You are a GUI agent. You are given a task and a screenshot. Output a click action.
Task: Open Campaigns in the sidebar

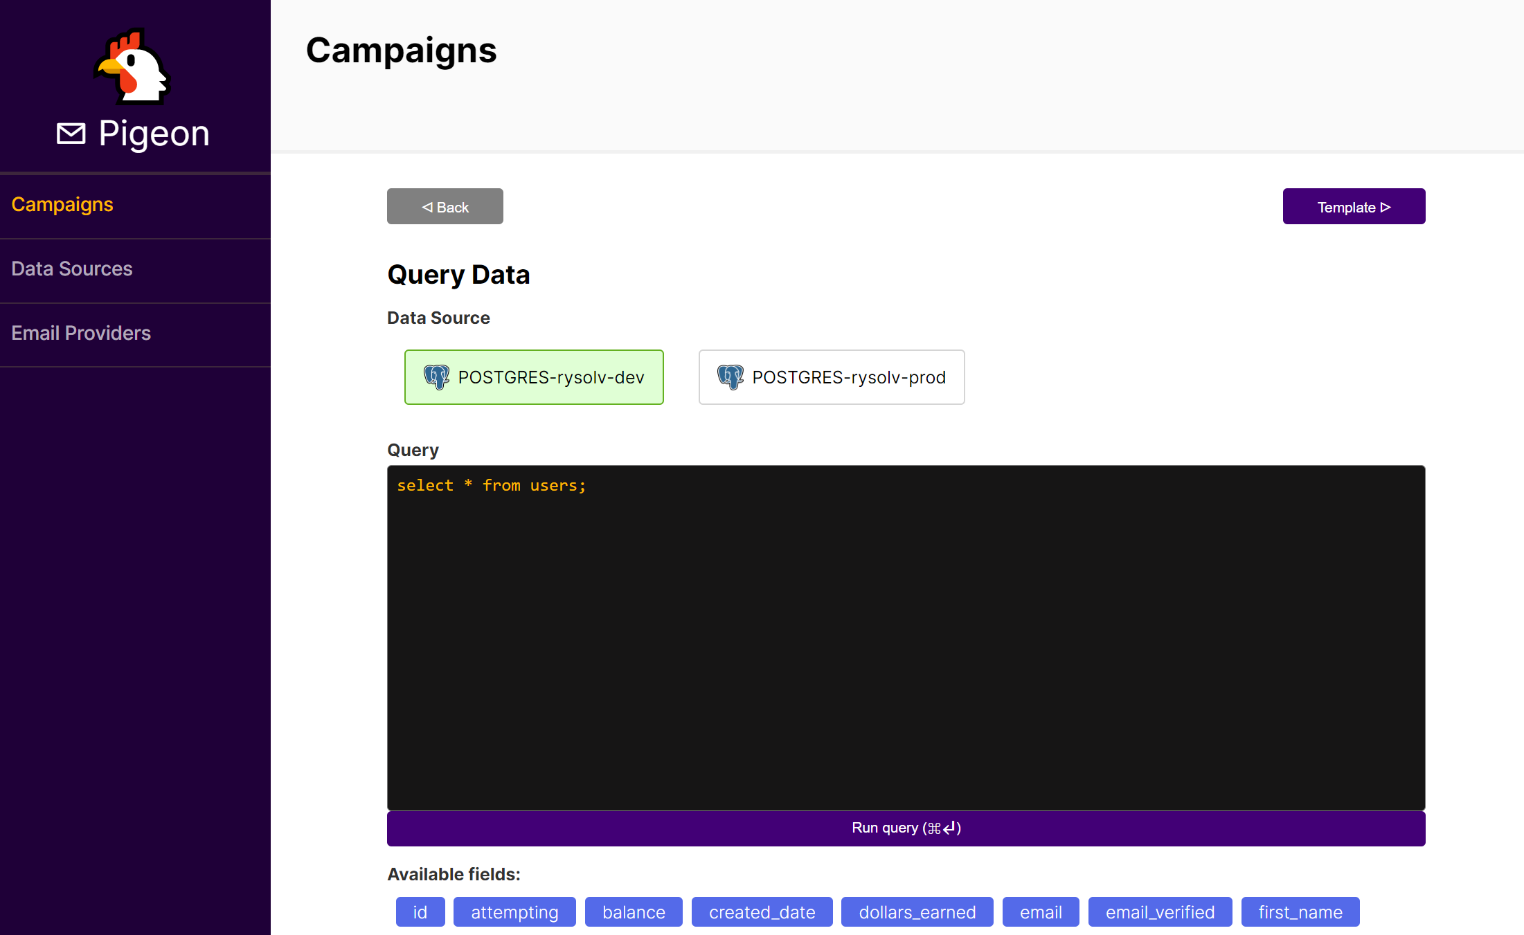tap(62, 205)
